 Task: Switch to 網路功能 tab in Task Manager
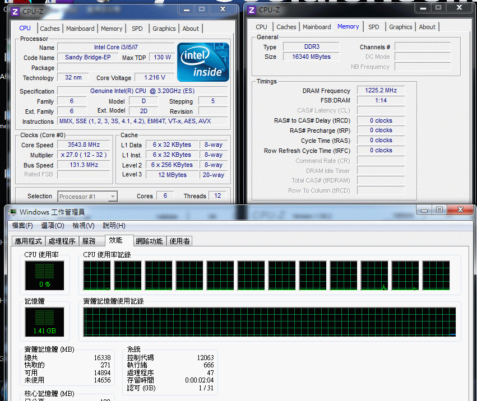click(x=149, y=241)
